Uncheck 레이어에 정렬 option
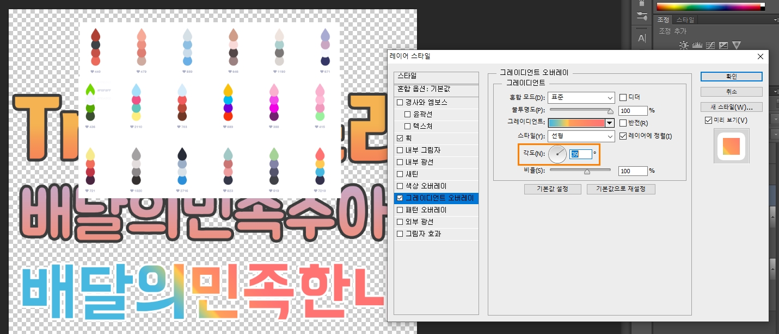779x334 pixels. pos(623,136)
